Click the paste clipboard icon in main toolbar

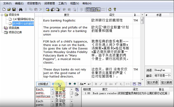pyautogui.click(x=36, y=10)
